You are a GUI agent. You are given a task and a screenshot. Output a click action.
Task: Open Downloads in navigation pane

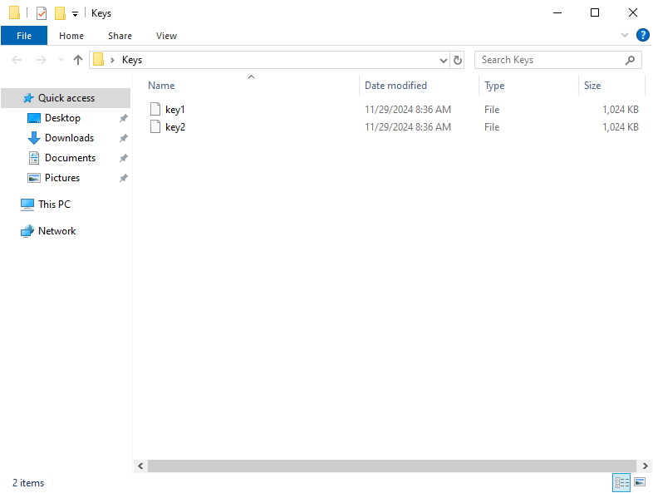pyautogui.click(x=69, y=138)
